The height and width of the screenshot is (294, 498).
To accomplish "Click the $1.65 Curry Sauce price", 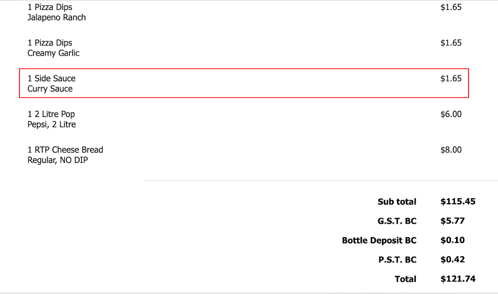I will [451, 78].
